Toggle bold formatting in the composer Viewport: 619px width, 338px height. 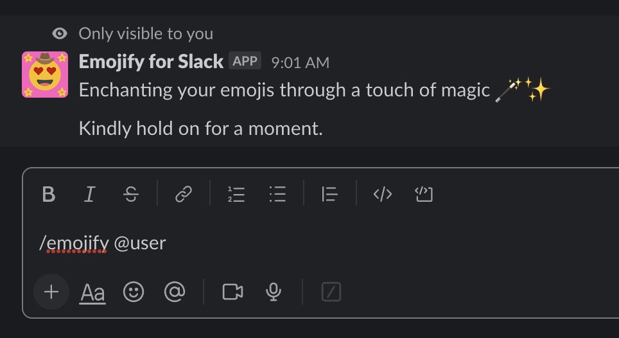49,194
